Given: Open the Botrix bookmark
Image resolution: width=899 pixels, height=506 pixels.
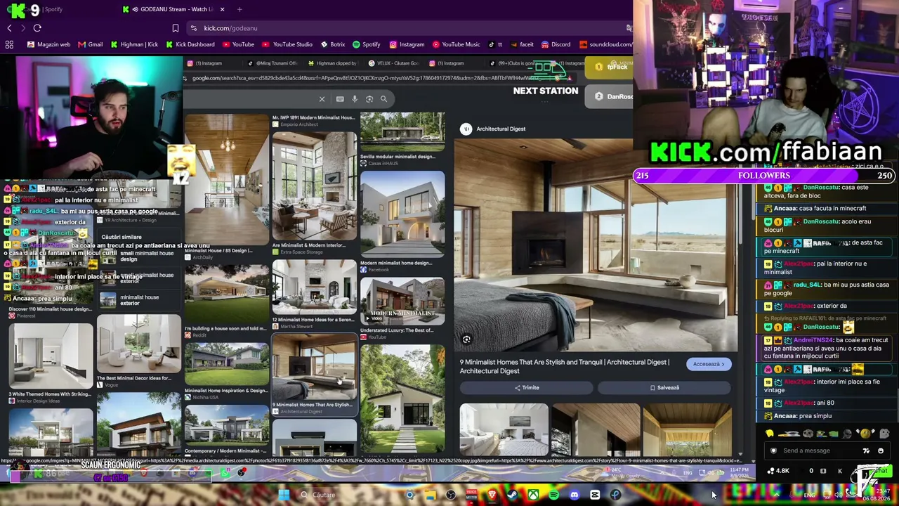Looking at the screenshot, I should pyautogui.click(x=332, y=44).
